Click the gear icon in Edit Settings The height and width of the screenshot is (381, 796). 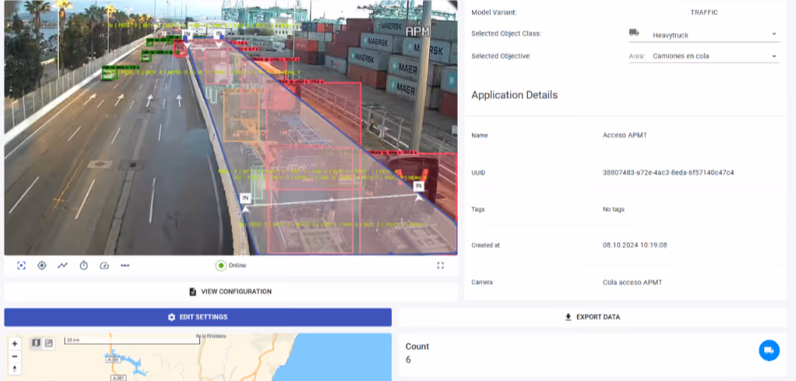(171, 317)
